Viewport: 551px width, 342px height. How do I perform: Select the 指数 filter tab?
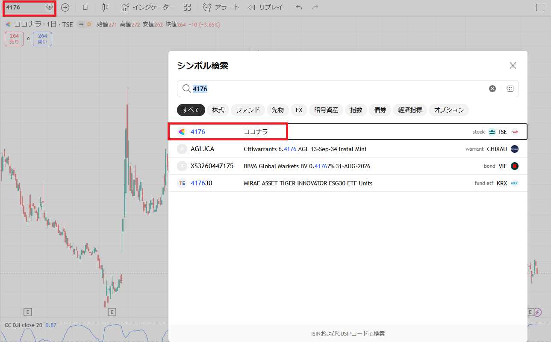tap(356, 110)
